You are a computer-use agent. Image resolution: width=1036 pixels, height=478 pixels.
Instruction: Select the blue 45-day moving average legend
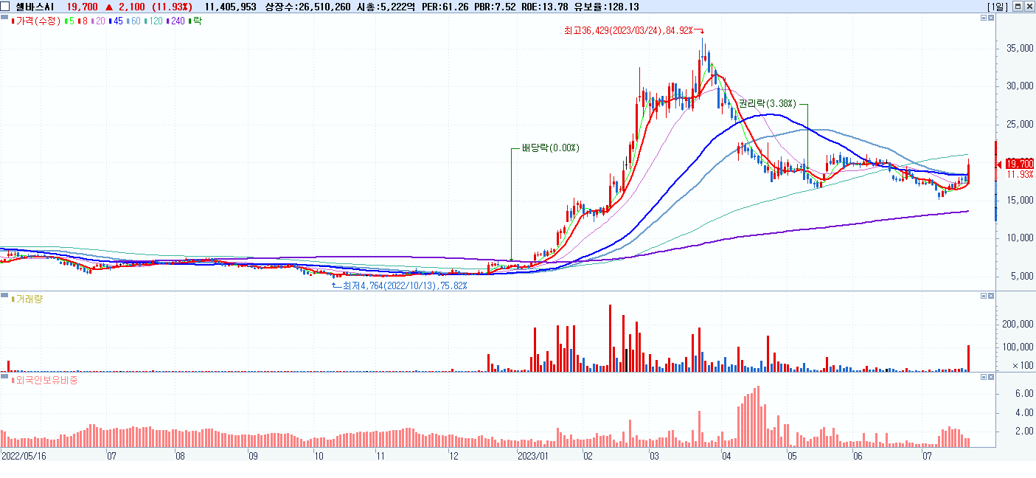point(115,21)
